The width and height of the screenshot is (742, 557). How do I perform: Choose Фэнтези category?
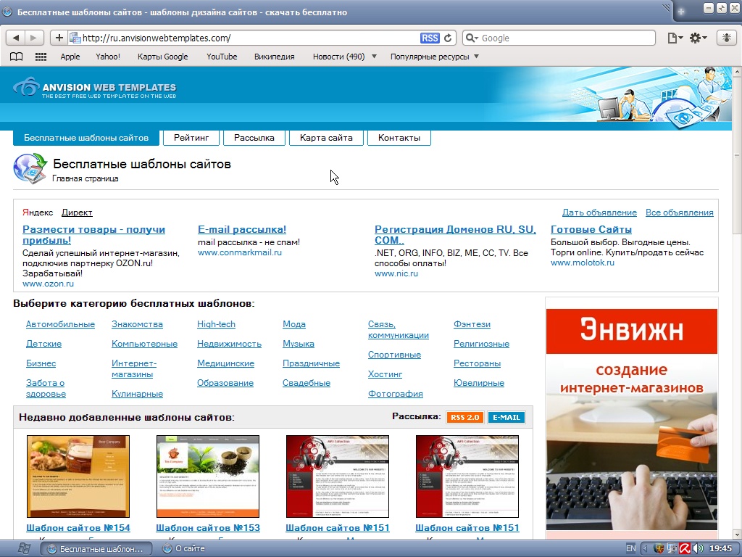[472, 324]
